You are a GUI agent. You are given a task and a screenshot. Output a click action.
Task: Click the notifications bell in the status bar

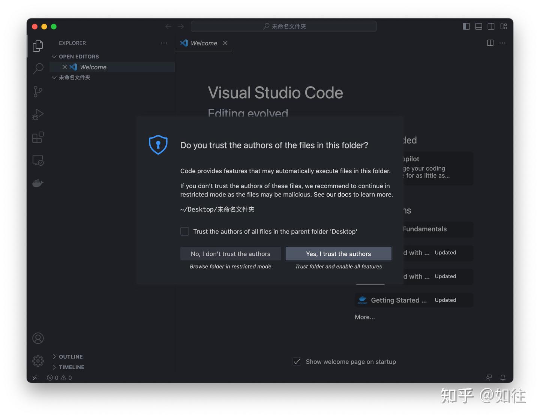[x=503, y=378]
